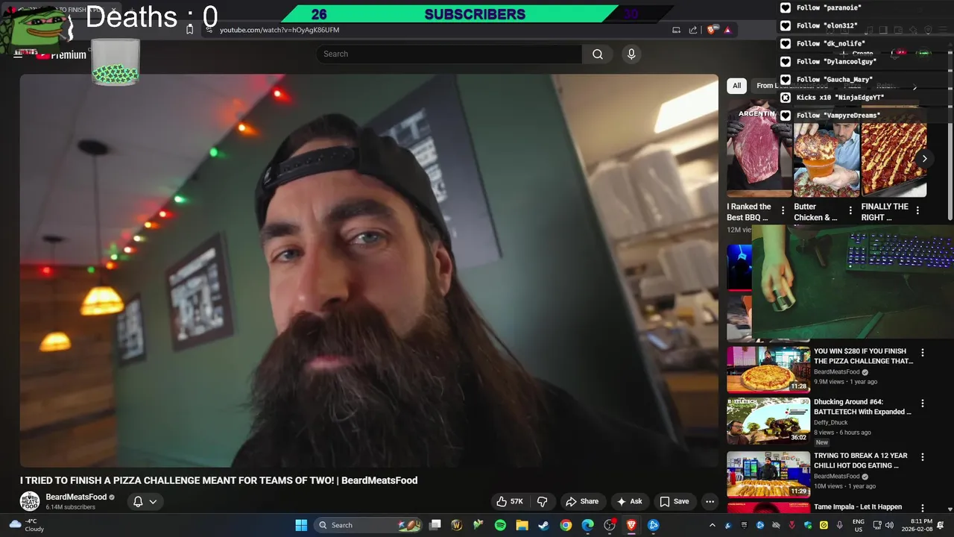Click the video player to pause
Image resolution: width=954 pixels, height=537 pixels.
[x=369, y=270]
